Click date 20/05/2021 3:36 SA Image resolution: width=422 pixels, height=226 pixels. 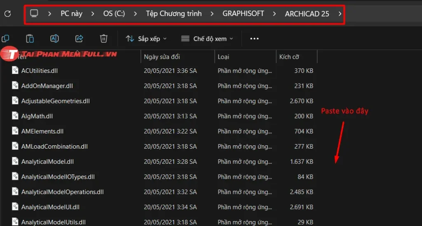coord(170,71)
